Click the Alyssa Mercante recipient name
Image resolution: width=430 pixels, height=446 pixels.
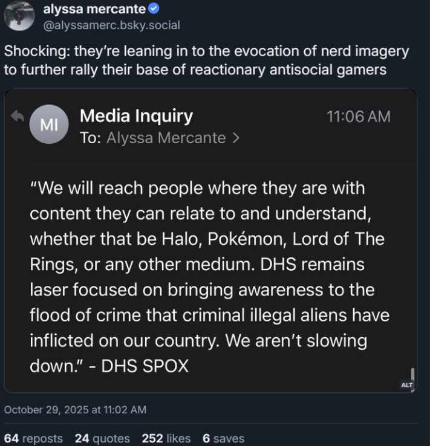(166, 138)
